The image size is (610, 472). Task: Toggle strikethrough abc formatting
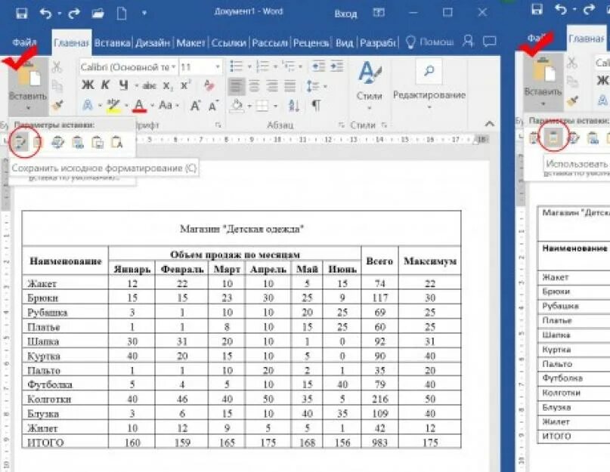tap(149, 85)
